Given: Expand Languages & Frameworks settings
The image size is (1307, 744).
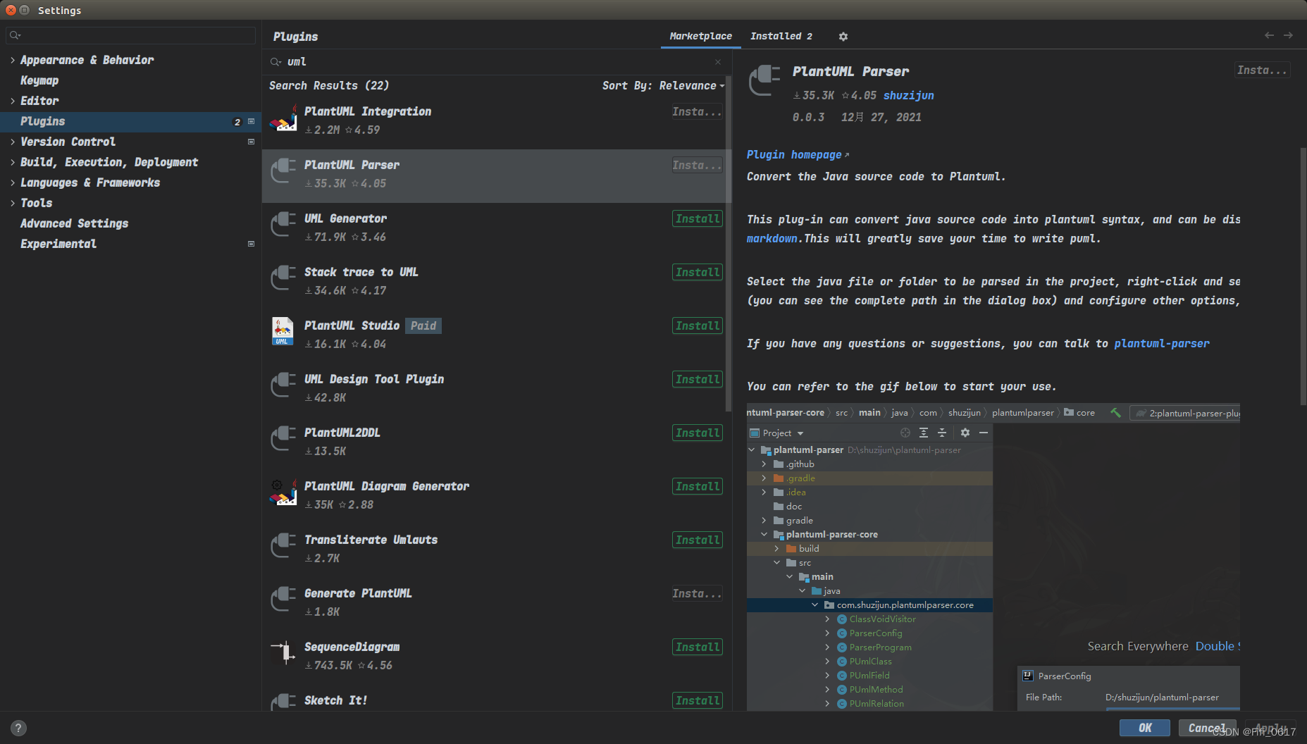Looking at the screenshot, I should coord(13,183).
